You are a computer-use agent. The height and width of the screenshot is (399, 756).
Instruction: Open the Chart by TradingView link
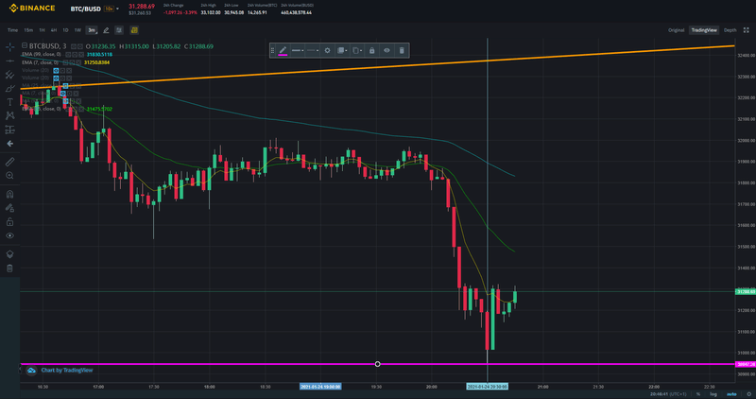[x=66, y=370]
